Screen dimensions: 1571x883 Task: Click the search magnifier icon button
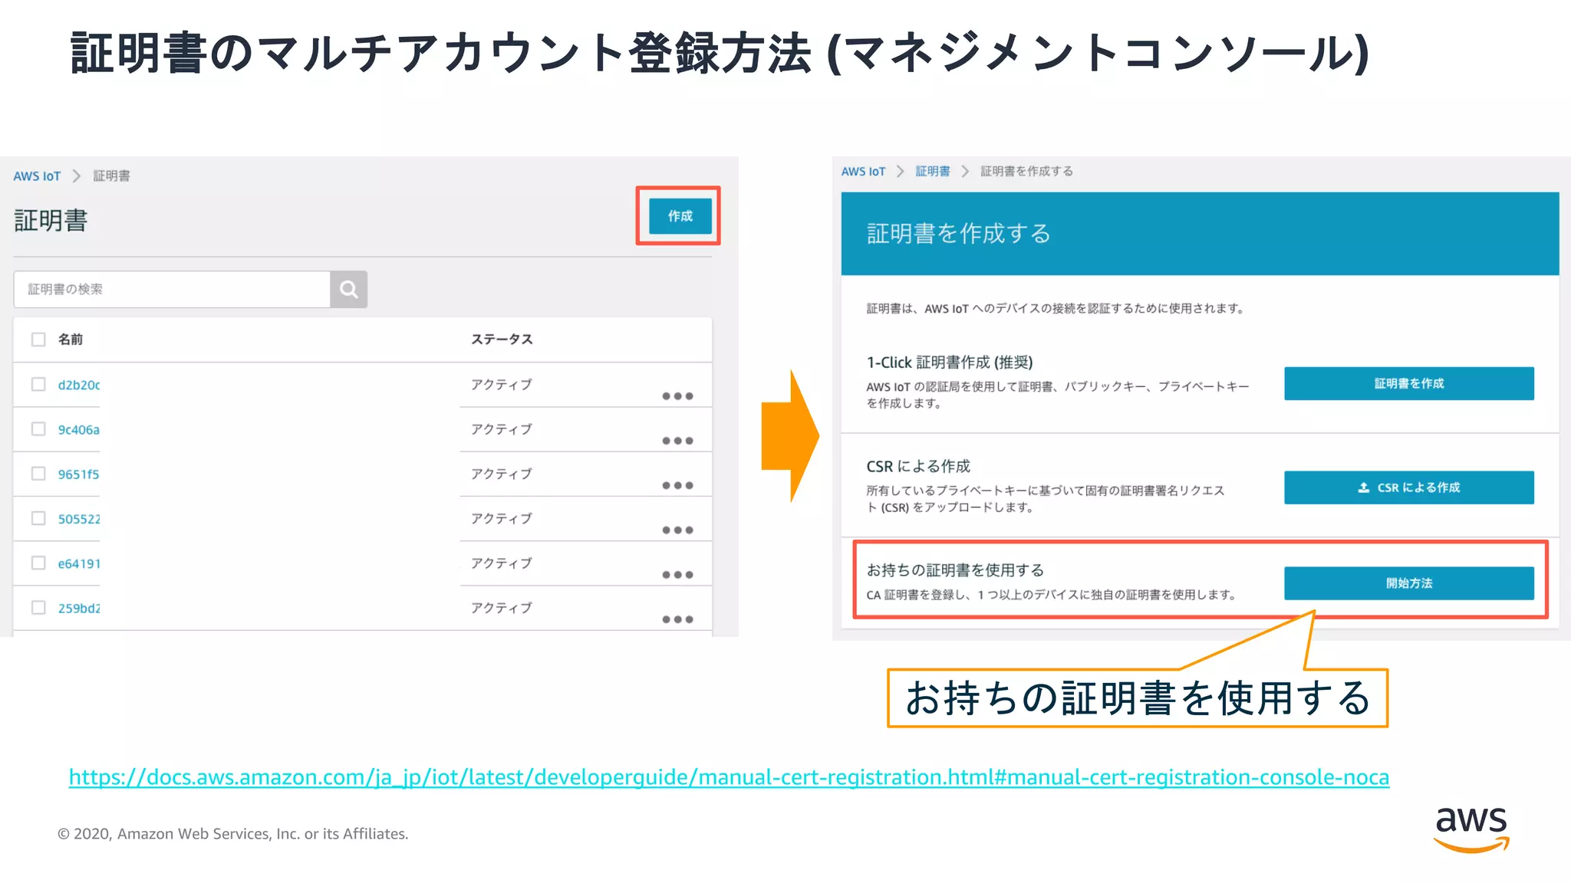click(348, 289)
